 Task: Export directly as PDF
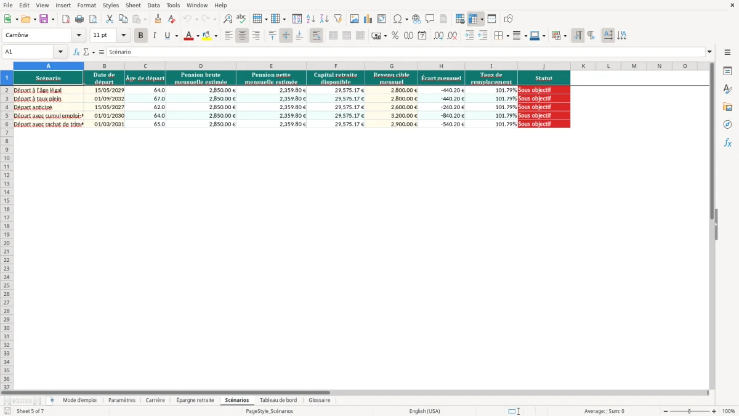66,19
